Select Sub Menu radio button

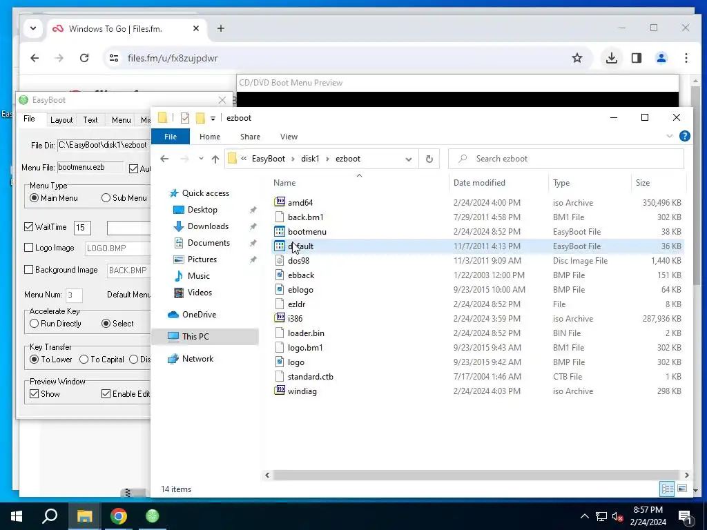coord(106,198)
